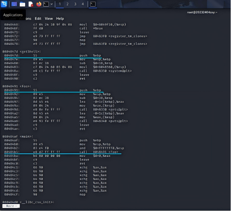Click address 804847d: push %ebp line
Screen dimensions: 231x211
point(53,56)
